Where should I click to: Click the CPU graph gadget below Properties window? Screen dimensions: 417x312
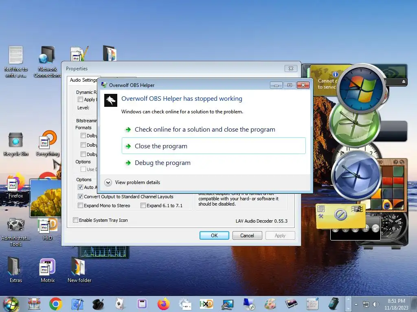[x=104, y=252]
